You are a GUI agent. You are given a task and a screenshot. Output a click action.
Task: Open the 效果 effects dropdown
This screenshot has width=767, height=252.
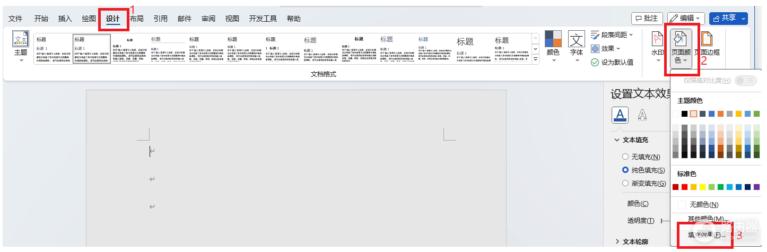click(606, 48)
